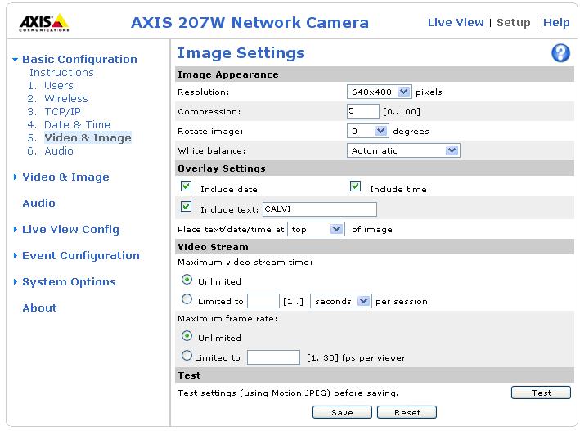Expand the Live View Config section
The width and height of the screenshot is (580, 431).
pyautogui.click(x=70, y=229)
